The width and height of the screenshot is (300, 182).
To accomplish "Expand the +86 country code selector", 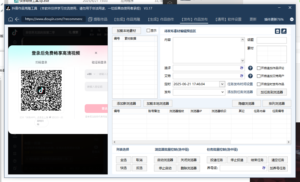I will (x=90, y=74).
